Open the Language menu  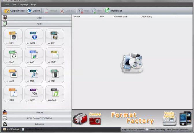pos(23,5)
